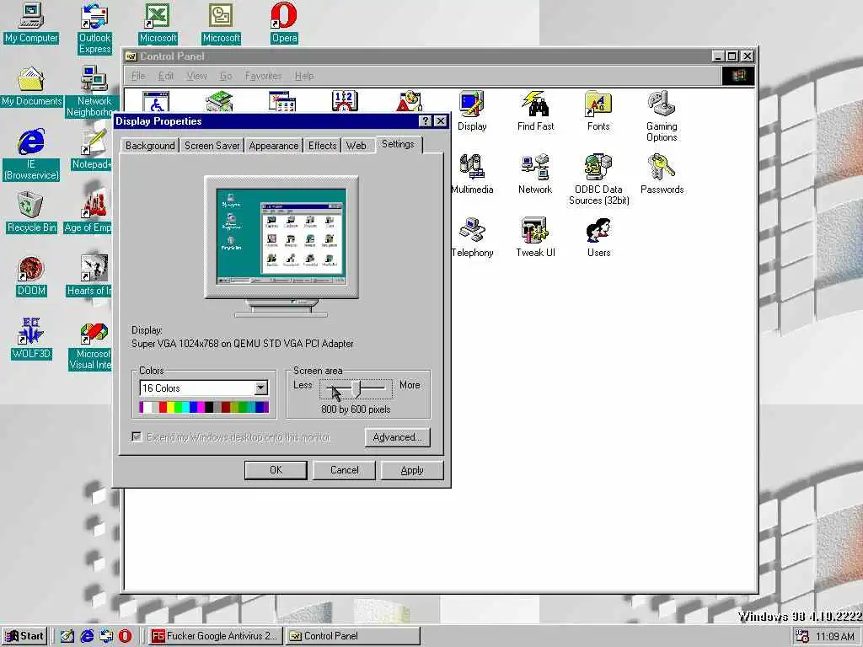The image size is (863, 647).
Task: Click the Screen area slider handle
Action: click(x=356, y=388)
